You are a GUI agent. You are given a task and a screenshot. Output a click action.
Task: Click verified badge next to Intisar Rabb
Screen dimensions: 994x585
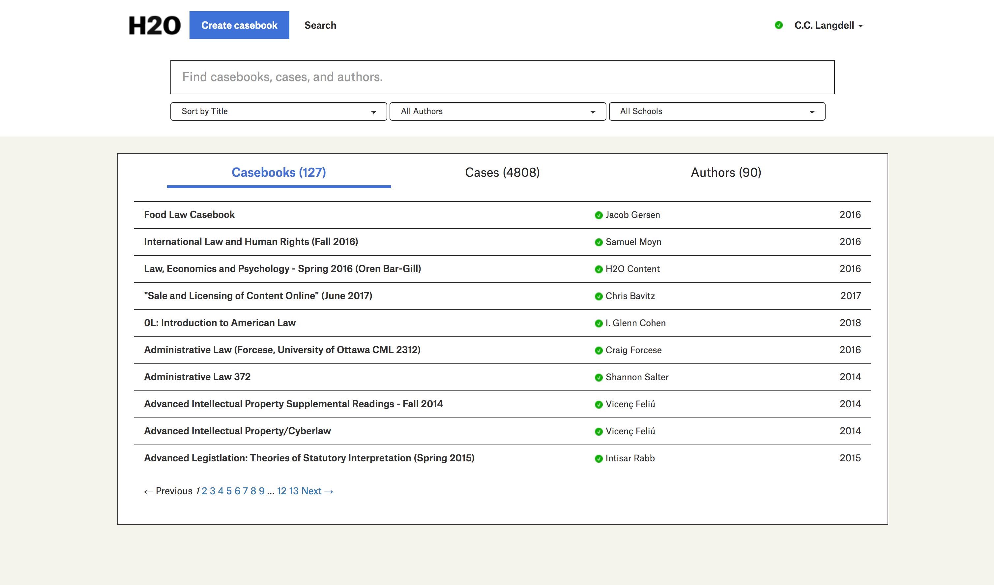point(599,458)
